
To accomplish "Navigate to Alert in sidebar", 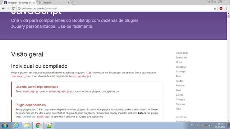I will coord(178,90).
